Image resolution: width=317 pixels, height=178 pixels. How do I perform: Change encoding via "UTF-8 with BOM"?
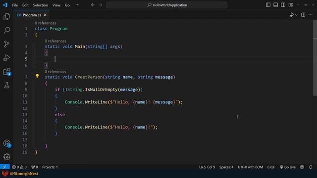[250, 167]
